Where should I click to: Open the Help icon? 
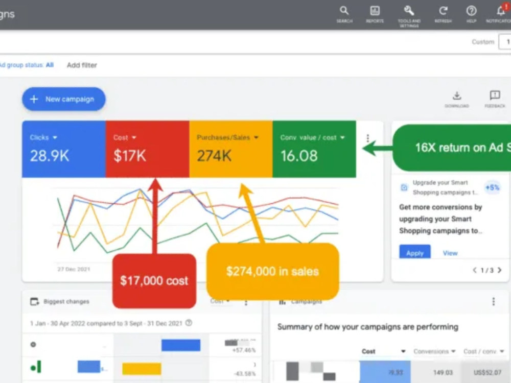point(471,14)
